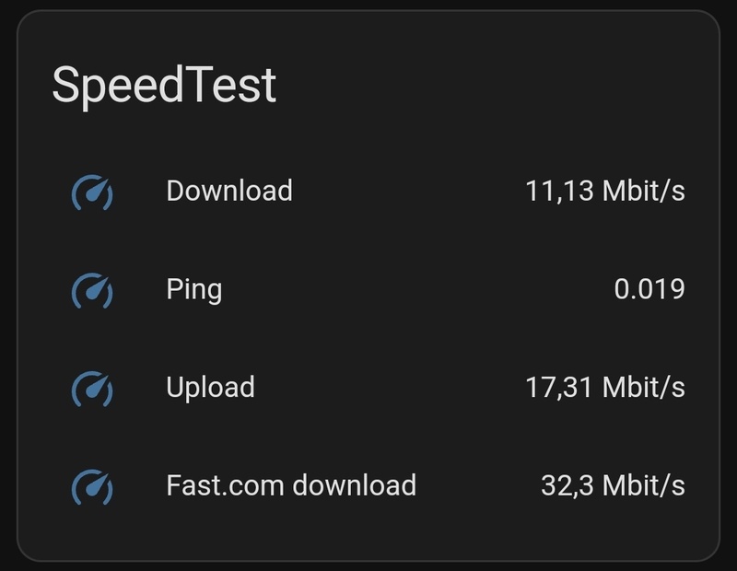
Task: Click blank space between Upload label and value
Action: [x=387, y=387]
